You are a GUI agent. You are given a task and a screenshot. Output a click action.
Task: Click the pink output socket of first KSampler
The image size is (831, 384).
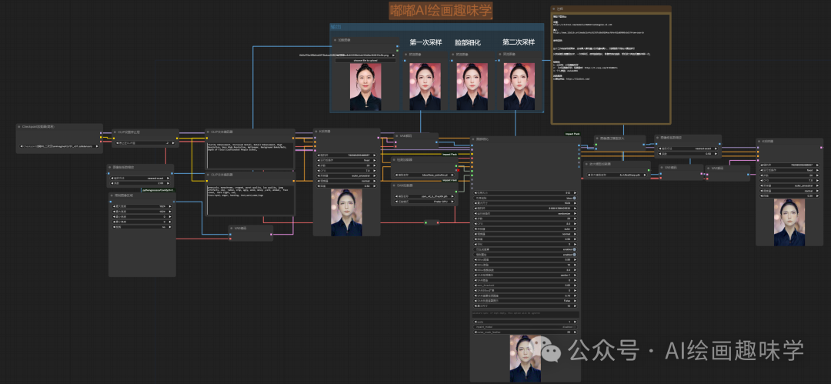pos(379,136)
